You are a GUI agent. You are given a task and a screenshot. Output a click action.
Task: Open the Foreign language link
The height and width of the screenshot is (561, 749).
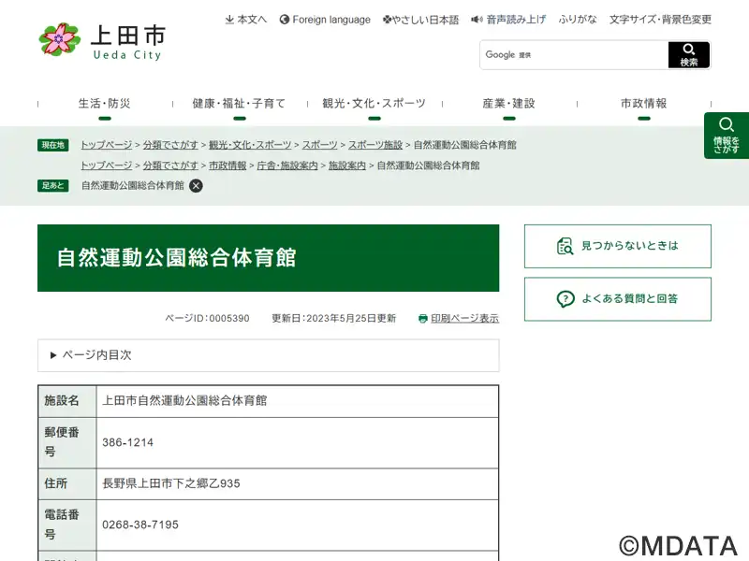point(325,20)
